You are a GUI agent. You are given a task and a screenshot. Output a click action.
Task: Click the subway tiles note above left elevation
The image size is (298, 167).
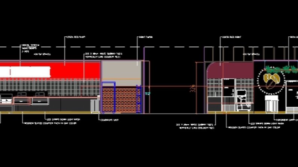pyautogui.click(x=104, y=55)
